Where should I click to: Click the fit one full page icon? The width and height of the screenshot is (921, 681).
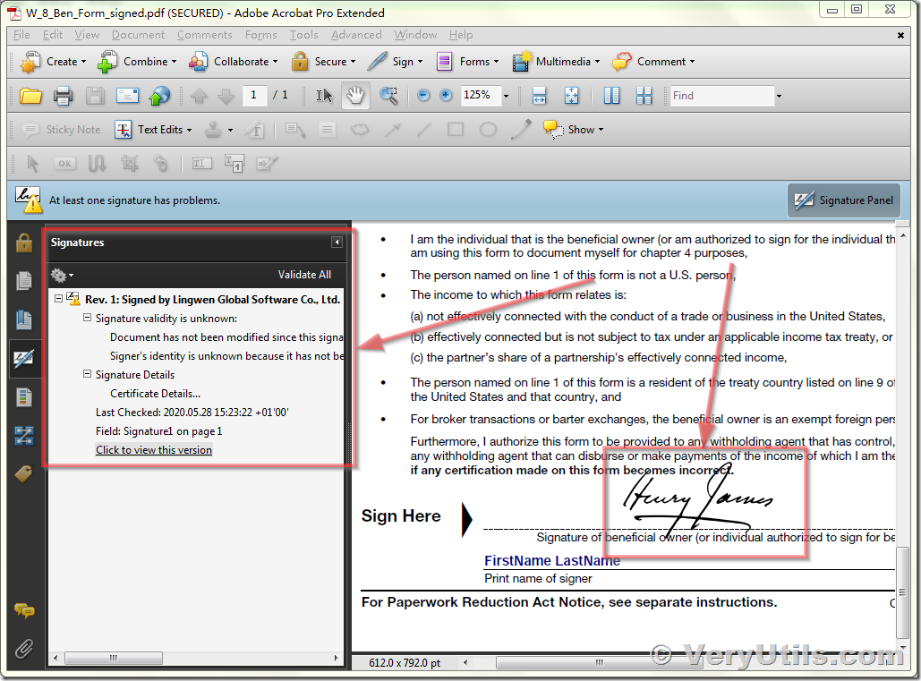(x=571, y=95)
